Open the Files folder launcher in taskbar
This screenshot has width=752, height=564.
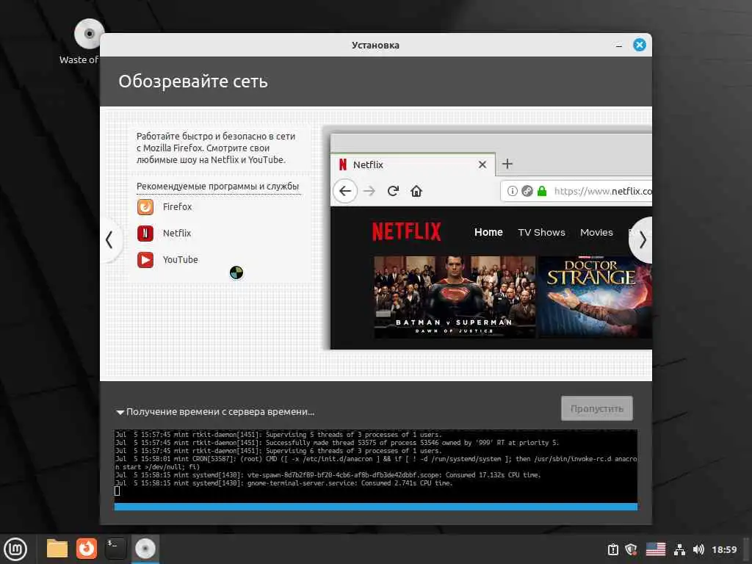(57, 549)
